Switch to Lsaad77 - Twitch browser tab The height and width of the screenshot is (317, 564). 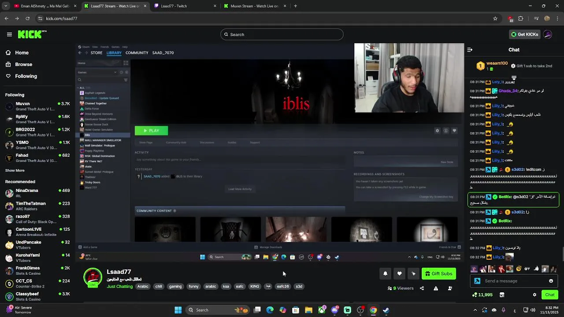click(x=184, y=6)
